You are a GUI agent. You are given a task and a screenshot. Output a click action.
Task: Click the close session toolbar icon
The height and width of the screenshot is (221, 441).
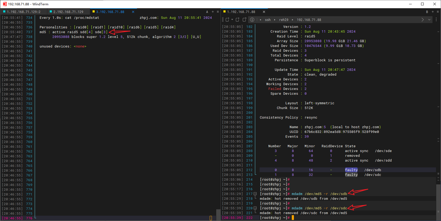tap(237, 20)
